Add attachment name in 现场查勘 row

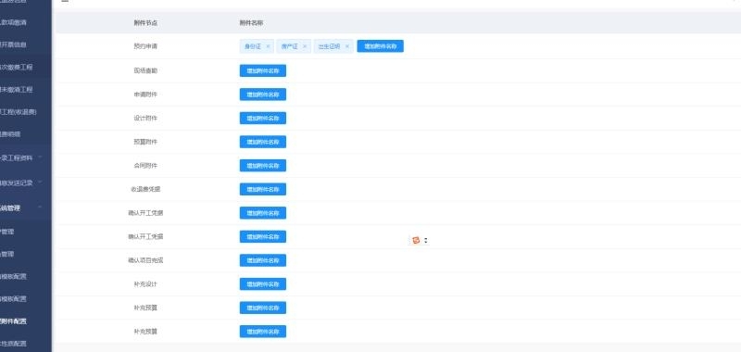pyautogui.click(x=263, y=71)
